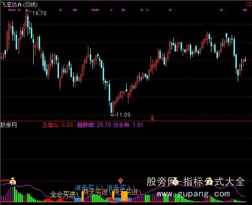Image resolution: width=252 pixels, height=205 pixels.
Task: Click the 五指山: 0.00 indicator value
Action: click(58, 125)
